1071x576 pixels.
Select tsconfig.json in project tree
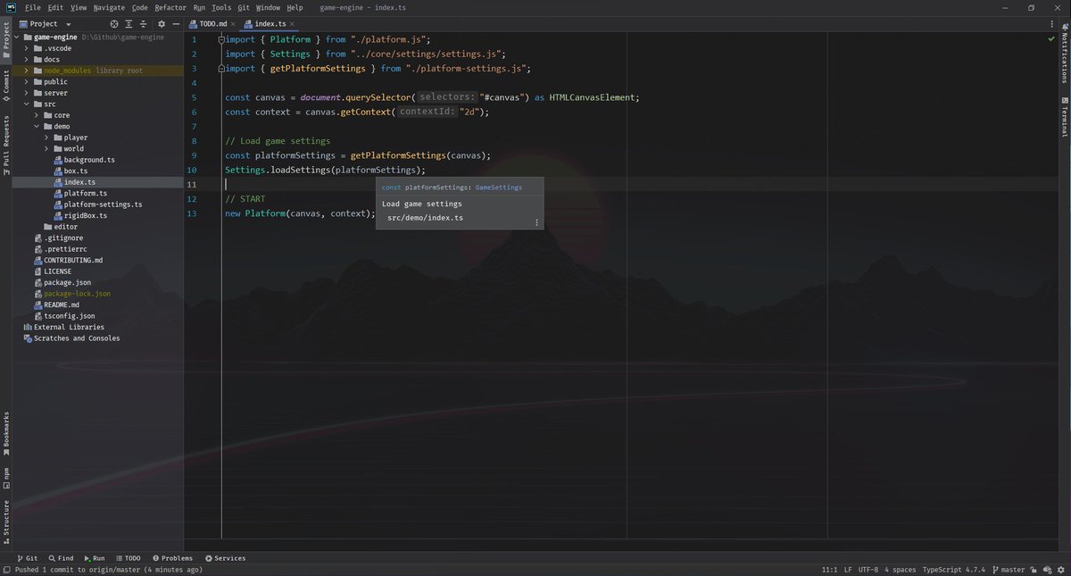[70, 316]
